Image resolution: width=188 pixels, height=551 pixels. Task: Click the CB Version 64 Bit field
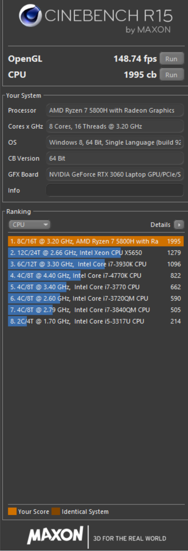(115, 159)
